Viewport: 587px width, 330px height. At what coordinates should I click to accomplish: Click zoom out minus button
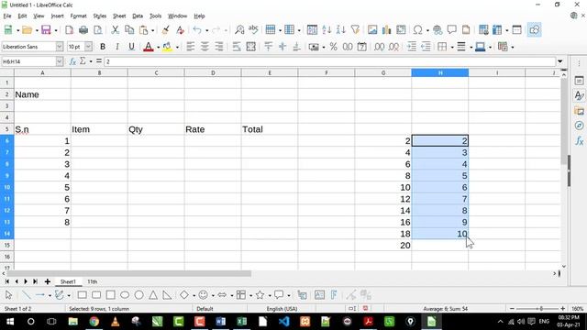click(512, 309)
